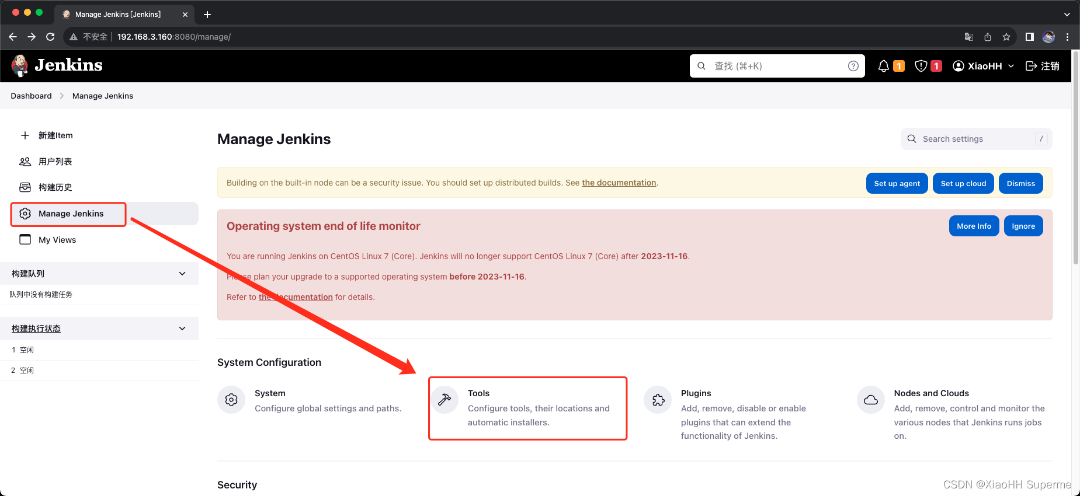
Task: Open My Views in the sidebar
Action: coord(105,239)
